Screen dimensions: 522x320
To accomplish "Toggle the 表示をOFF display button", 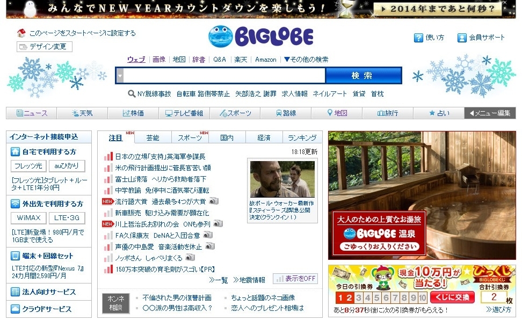I will coord(295,279).
